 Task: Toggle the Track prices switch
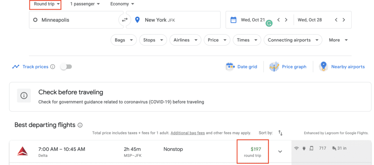tap(66, 67)
